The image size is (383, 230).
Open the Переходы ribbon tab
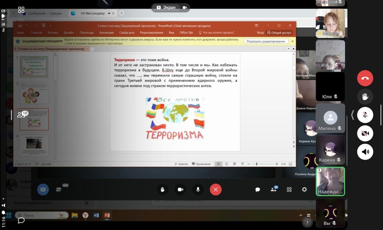(x=86, y=33)
